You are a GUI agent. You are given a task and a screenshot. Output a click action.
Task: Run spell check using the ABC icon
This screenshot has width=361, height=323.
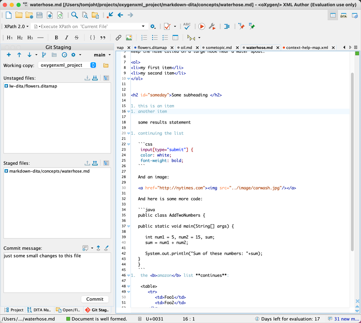tap(187, 26)
